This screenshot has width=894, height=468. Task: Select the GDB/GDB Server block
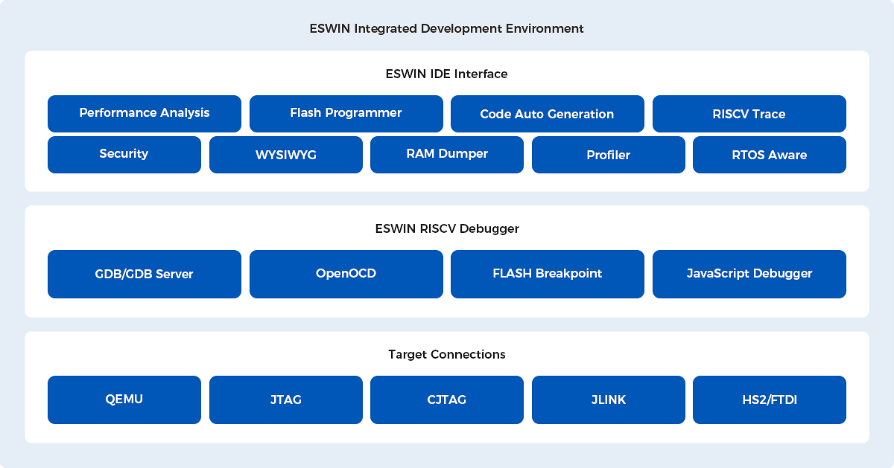[145, 274]
